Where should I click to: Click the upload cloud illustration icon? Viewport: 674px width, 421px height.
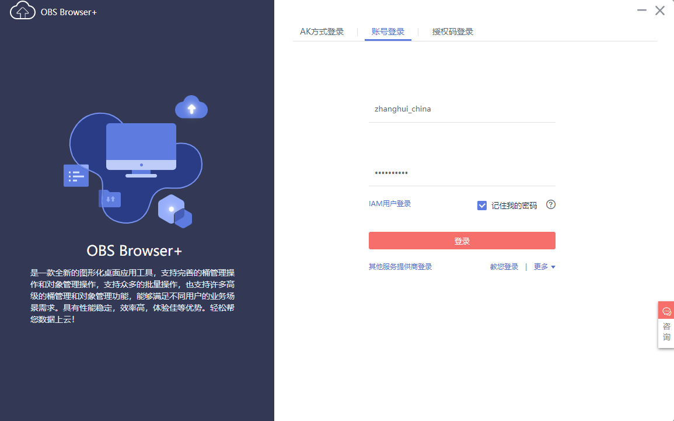[x=191, y=107]
